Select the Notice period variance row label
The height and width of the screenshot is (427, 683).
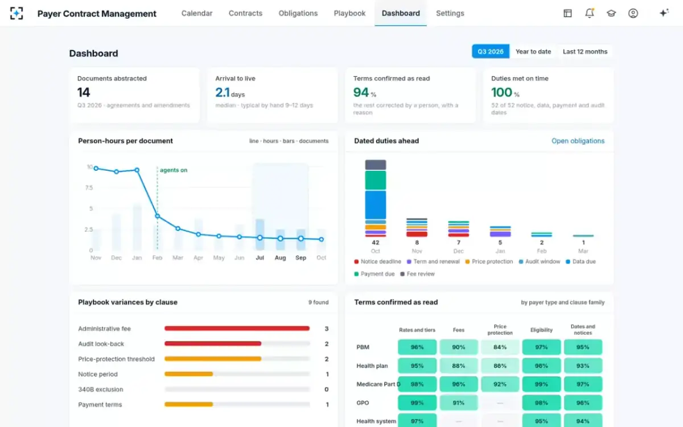click(x=98, y=374)
